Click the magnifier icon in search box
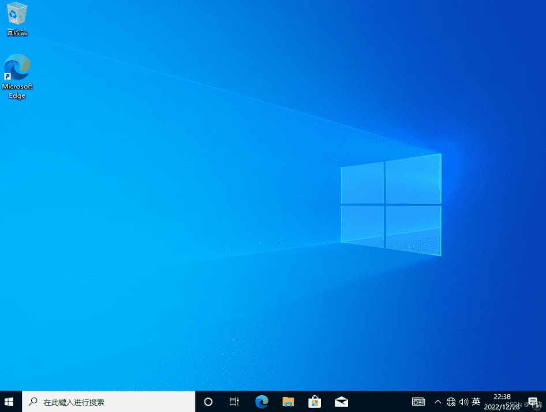Screen dimensions: 546x412 tap(33, 402)
